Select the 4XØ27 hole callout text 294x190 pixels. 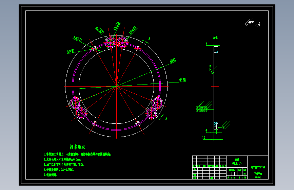100,30
